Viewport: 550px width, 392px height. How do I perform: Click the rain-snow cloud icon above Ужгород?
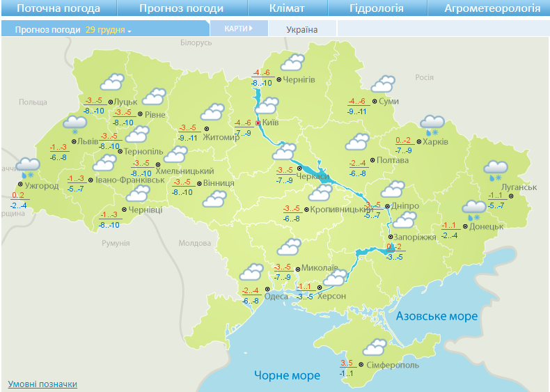coord(28,166)
